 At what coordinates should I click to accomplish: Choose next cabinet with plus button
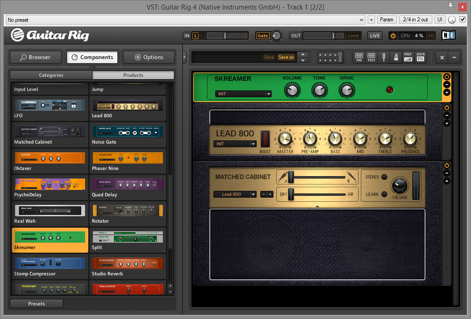click(270, 194)
